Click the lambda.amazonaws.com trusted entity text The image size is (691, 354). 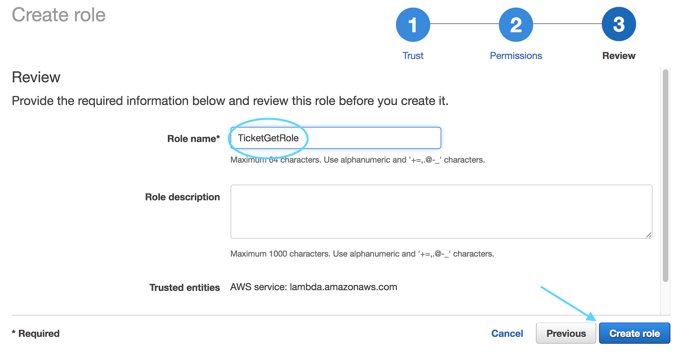pyautogui.click(x=343, y=287)
